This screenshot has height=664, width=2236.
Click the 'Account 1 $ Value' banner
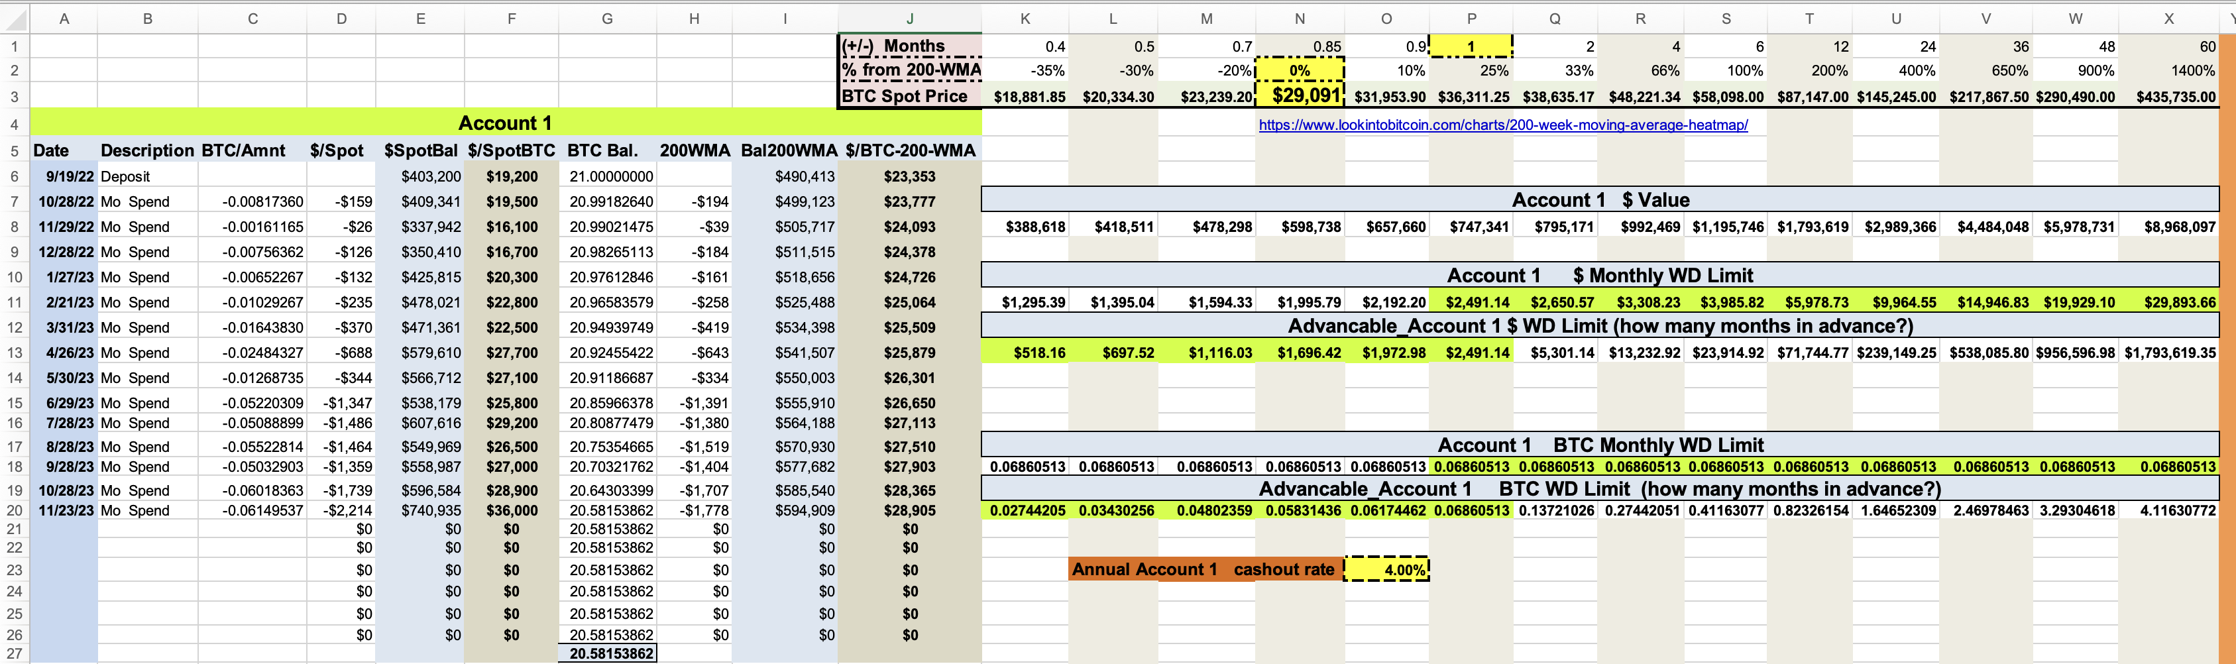[x=1600, y=199]
